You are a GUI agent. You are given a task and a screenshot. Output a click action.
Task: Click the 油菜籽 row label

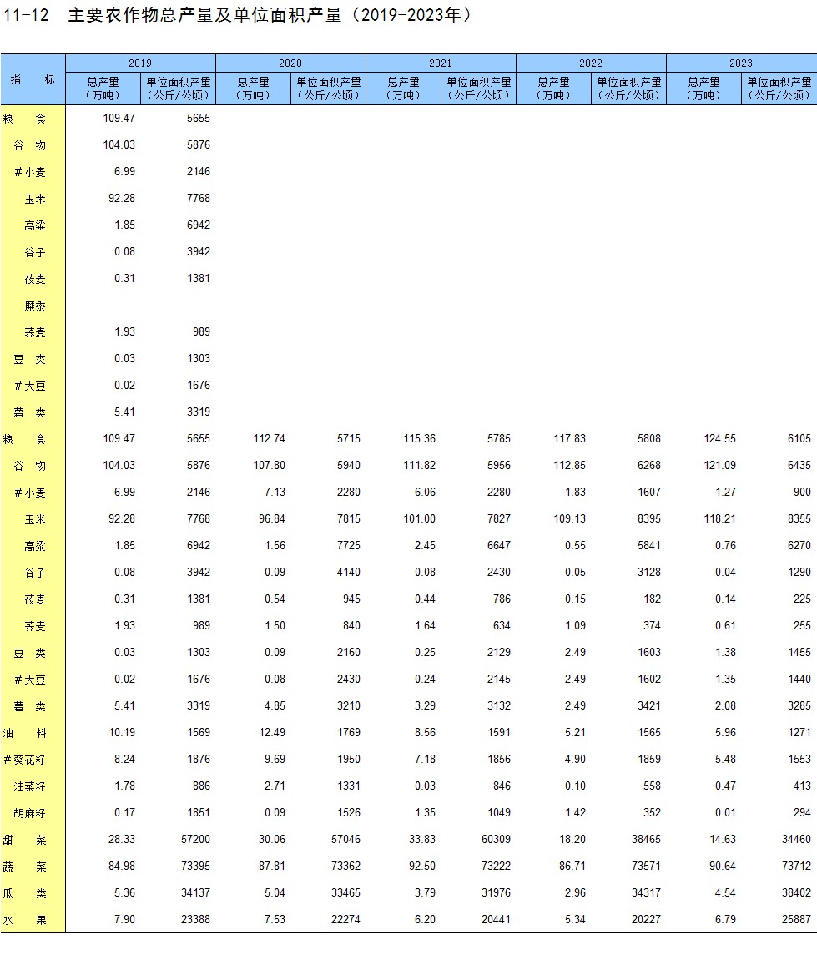pyautogui.click(x=29, y=786)
